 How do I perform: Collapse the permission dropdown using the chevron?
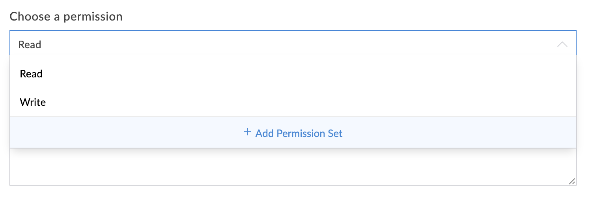click(x=562, y=45)
